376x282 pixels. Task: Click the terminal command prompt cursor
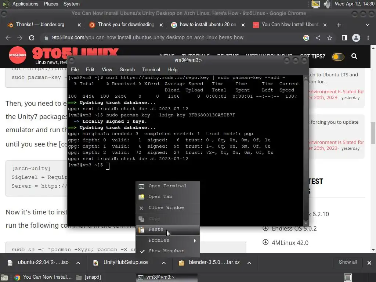(108, 166)
